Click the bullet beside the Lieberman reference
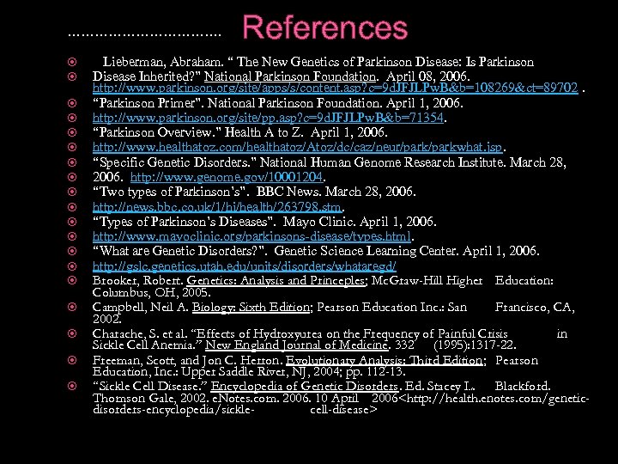 [x=72, y=62]
